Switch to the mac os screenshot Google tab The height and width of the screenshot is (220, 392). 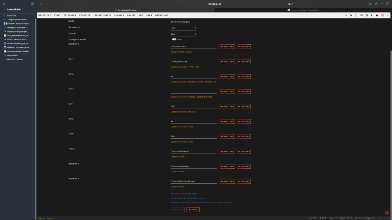point(303,10)
